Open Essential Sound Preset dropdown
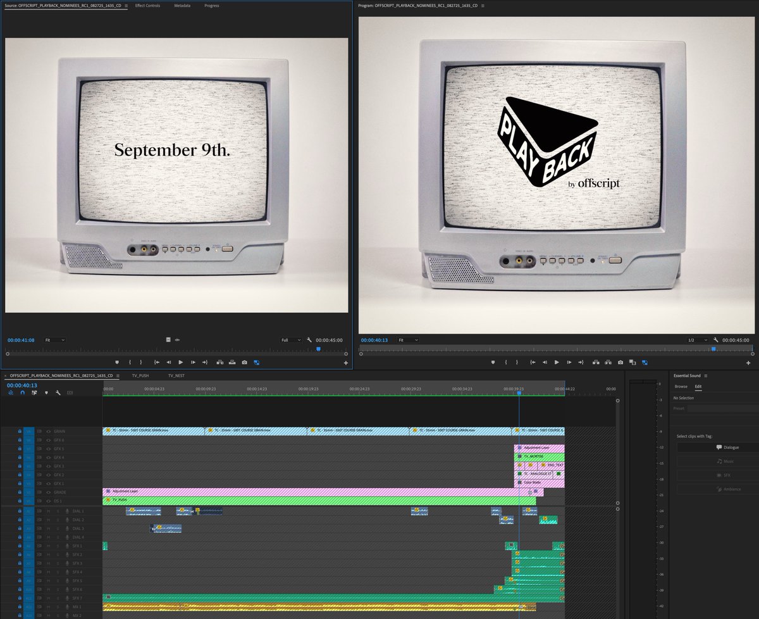Viewport: 759px width, 619px height. [723, 408]
